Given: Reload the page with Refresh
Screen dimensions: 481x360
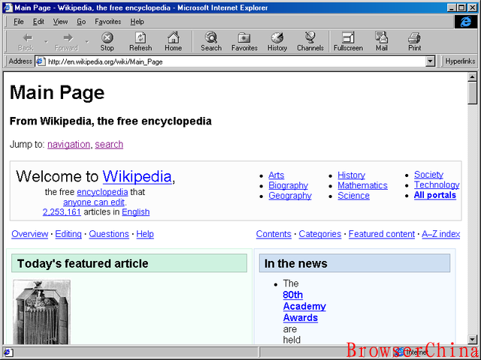Looking at the screenshot, I should point(141,42).
